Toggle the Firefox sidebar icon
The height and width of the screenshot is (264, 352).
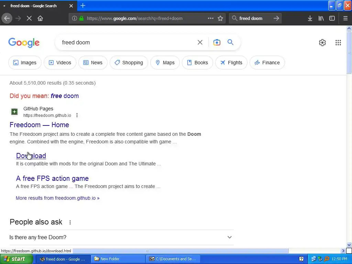coord(332,18)
